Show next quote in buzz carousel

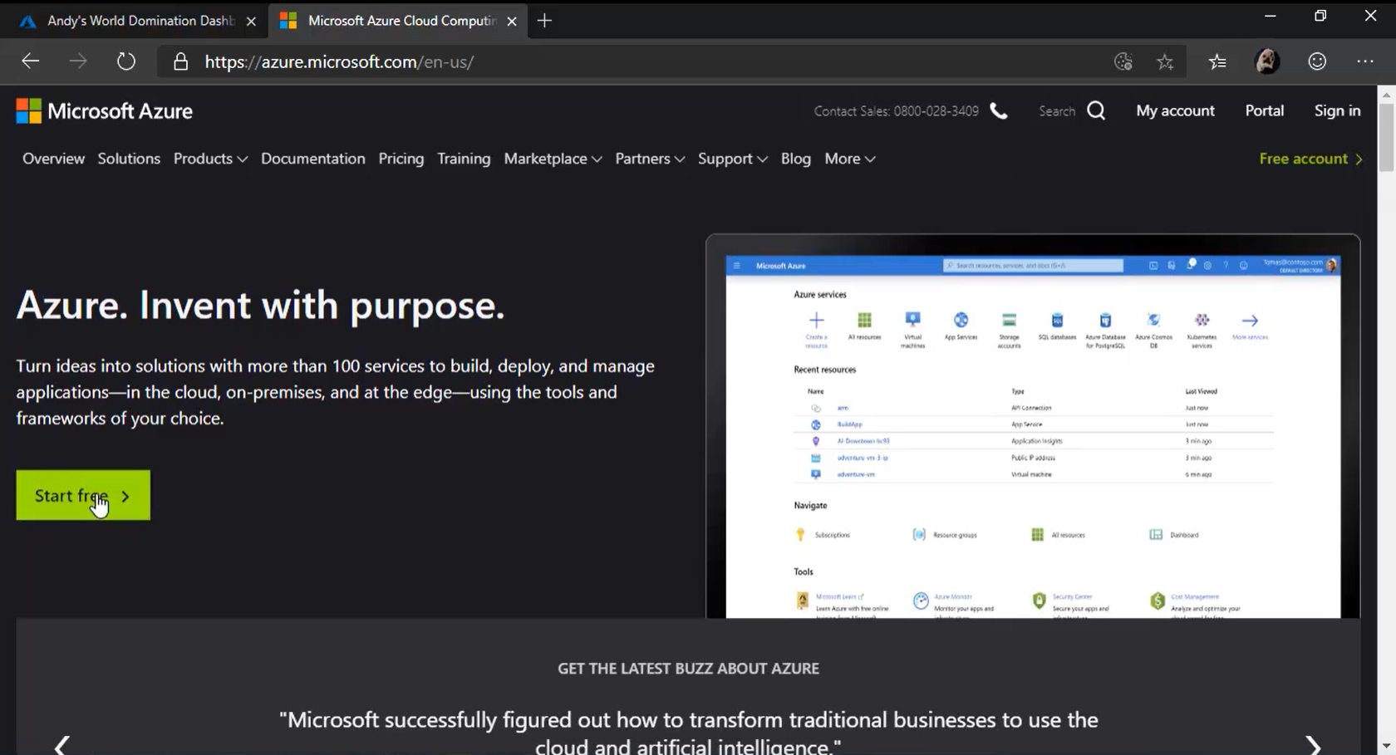(1313, 745)
